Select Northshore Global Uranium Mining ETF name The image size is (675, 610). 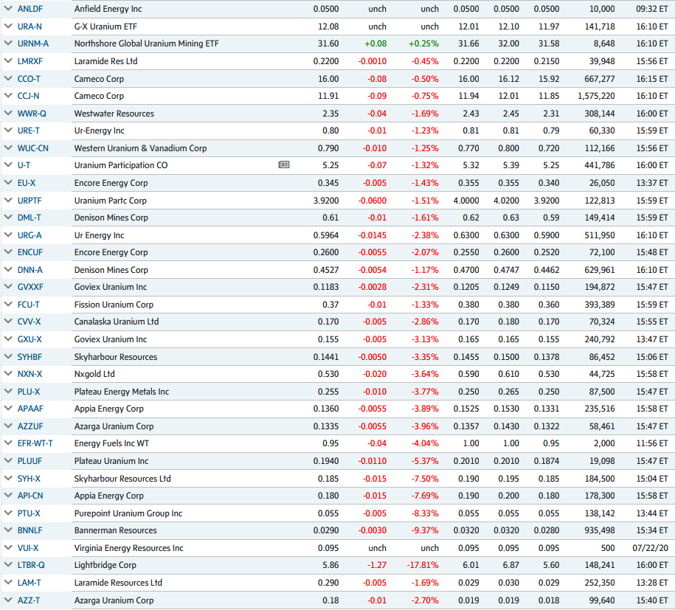tap(146, 44)
